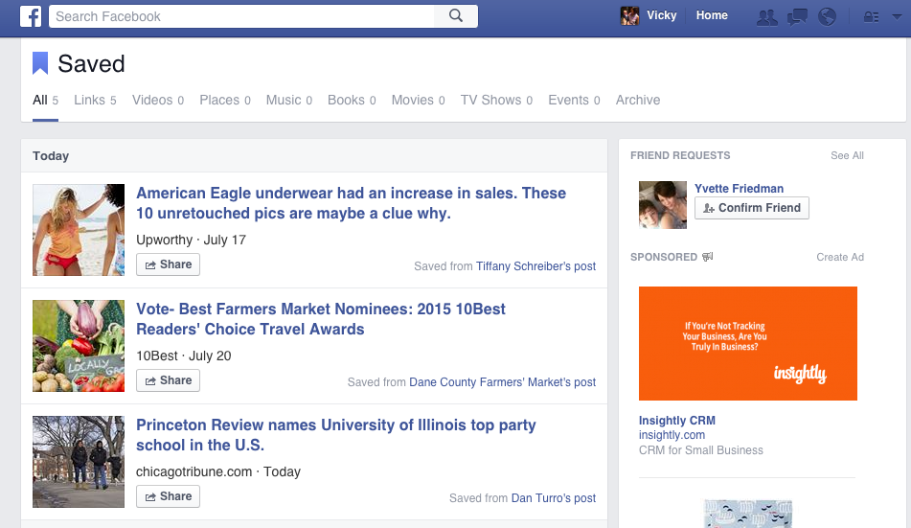Open the Farmers Market article thumbnail
Image resolution: width=911 pixels, height=528 pixels.
pos(79,346)
